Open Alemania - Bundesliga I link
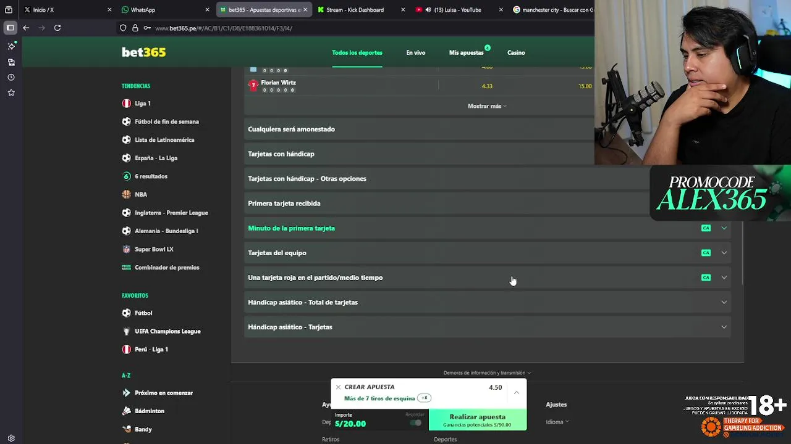Image resolution: width=791 pixels, height=444 pixels. pyautogui.click(x=166, y=231)
